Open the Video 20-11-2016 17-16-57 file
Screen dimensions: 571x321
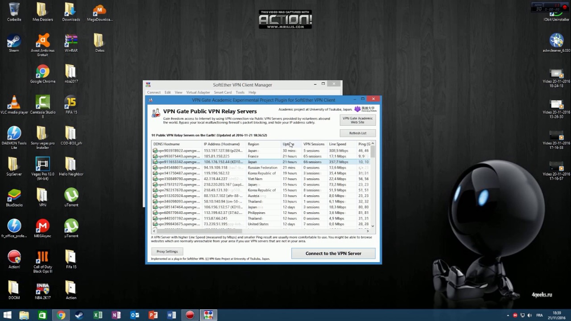coord(556,170)
